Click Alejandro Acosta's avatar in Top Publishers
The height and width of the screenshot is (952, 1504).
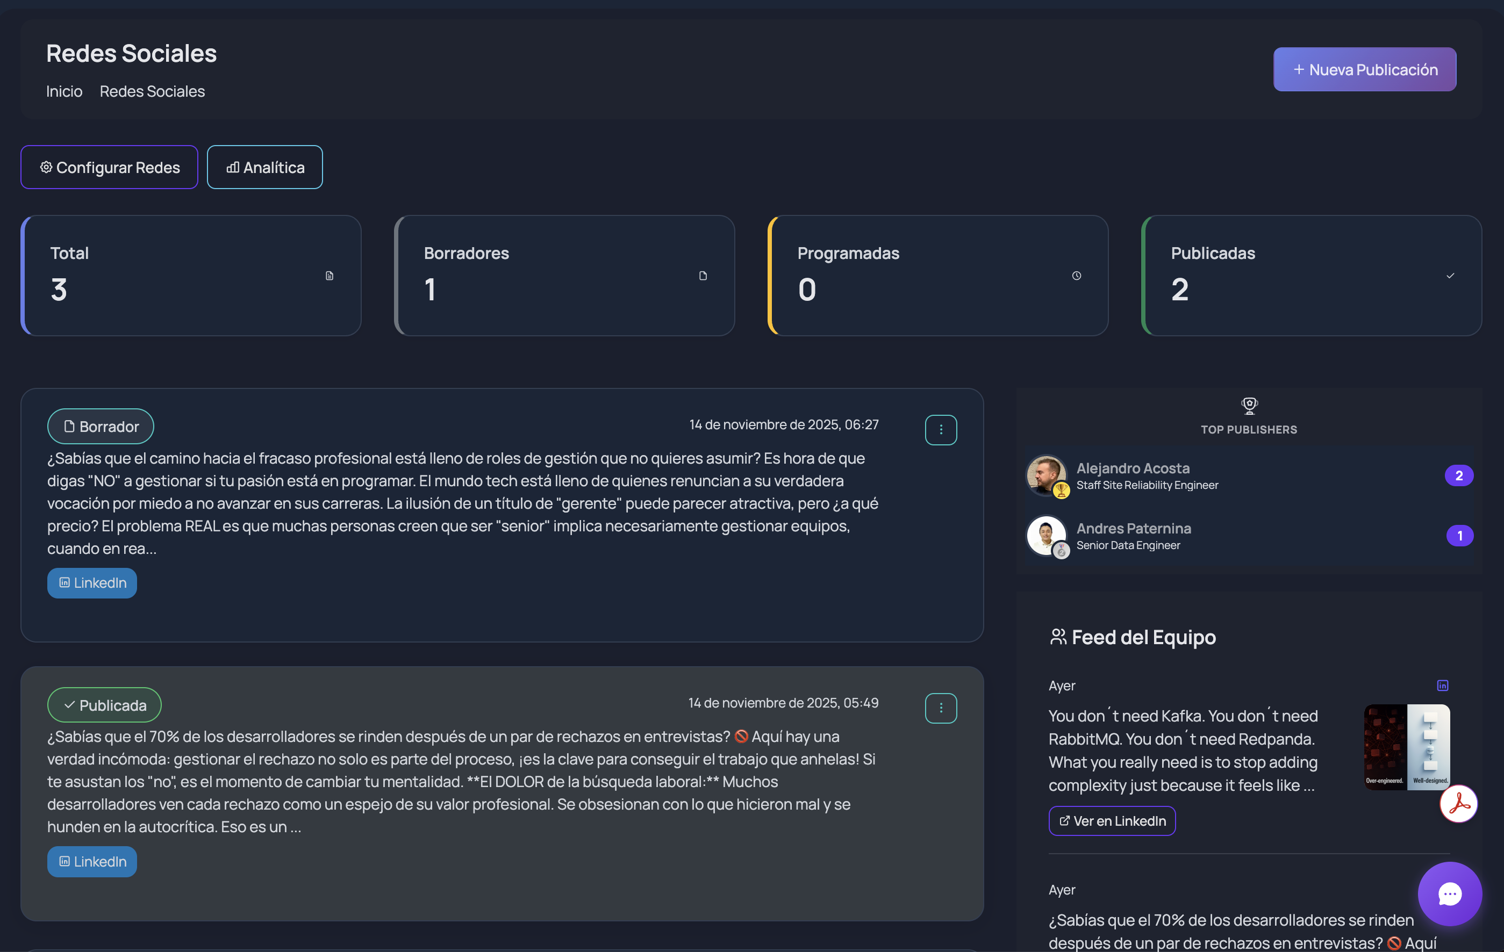[x=1045, y=474]
